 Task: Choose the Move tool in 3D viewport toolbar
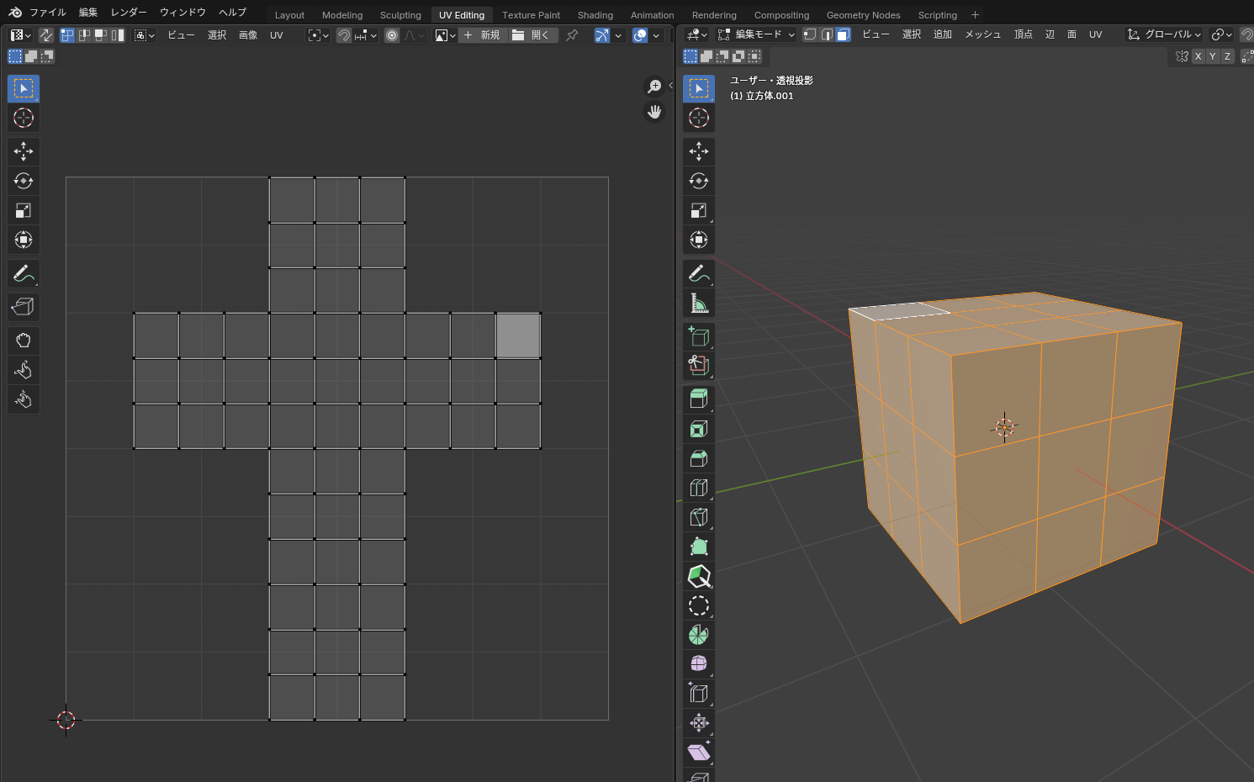pyautogui.click(x=699, y=151)
